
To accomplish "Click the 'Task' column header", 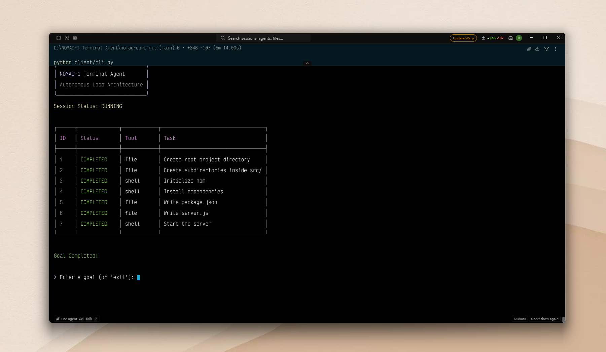I will [170, 138].
